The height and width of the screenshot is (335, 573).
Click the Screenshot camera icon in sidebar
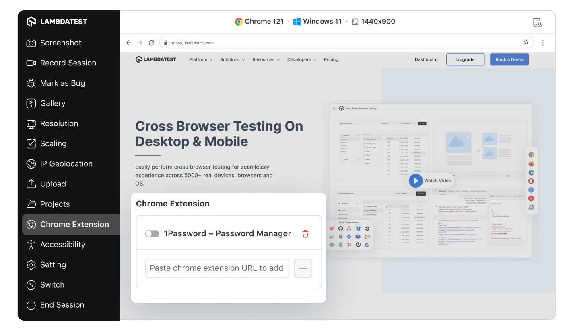coord(31,43)
